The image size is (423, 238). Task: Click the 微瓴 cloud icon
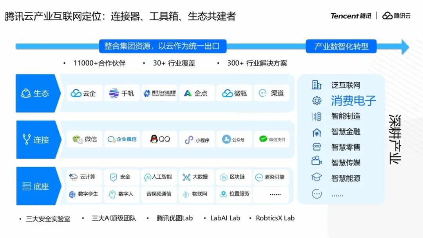coord(228,93)
